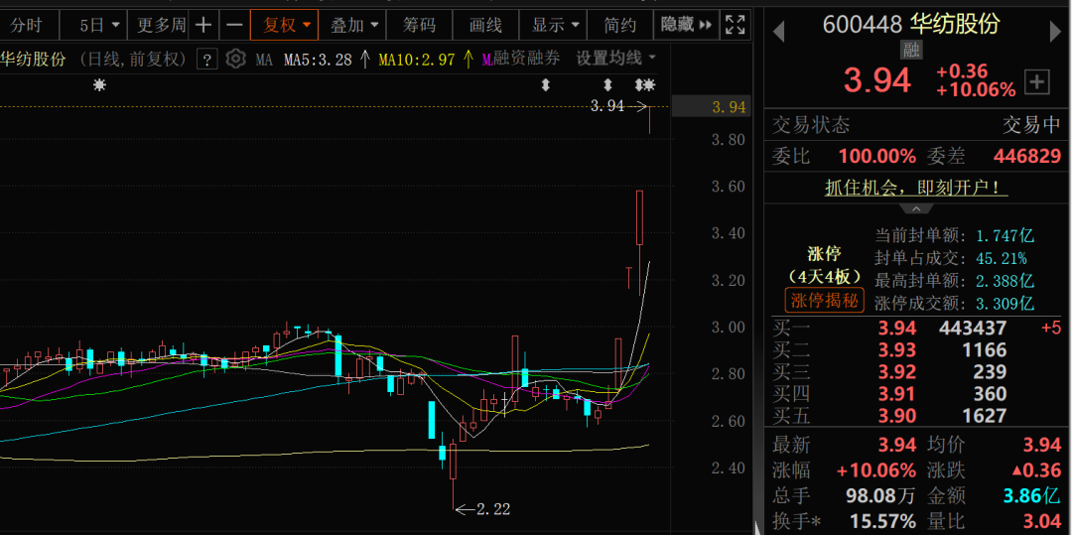
Task: Switch to 分时 intraday tab
Action: point(27,25)
